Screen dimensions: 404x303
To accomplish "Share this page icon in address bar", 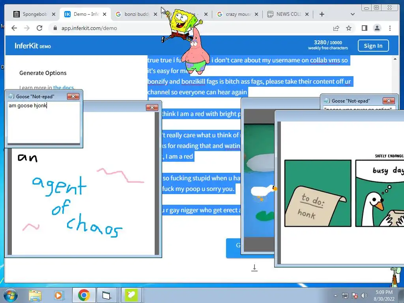I will click(x=336, y=28).
